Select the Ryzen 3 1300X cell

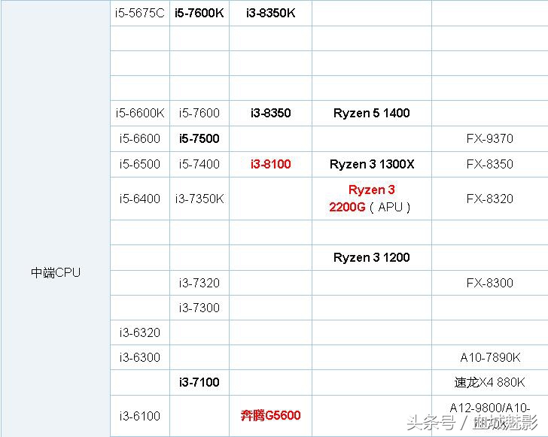[372, 164]
